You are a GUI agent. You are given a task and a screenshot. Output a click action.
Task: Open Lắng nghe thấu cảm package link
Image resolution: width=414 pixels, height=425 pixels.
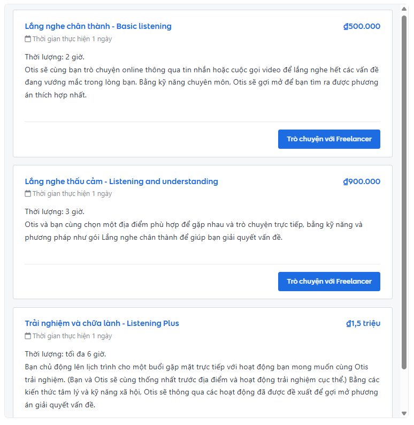point(121,181)
